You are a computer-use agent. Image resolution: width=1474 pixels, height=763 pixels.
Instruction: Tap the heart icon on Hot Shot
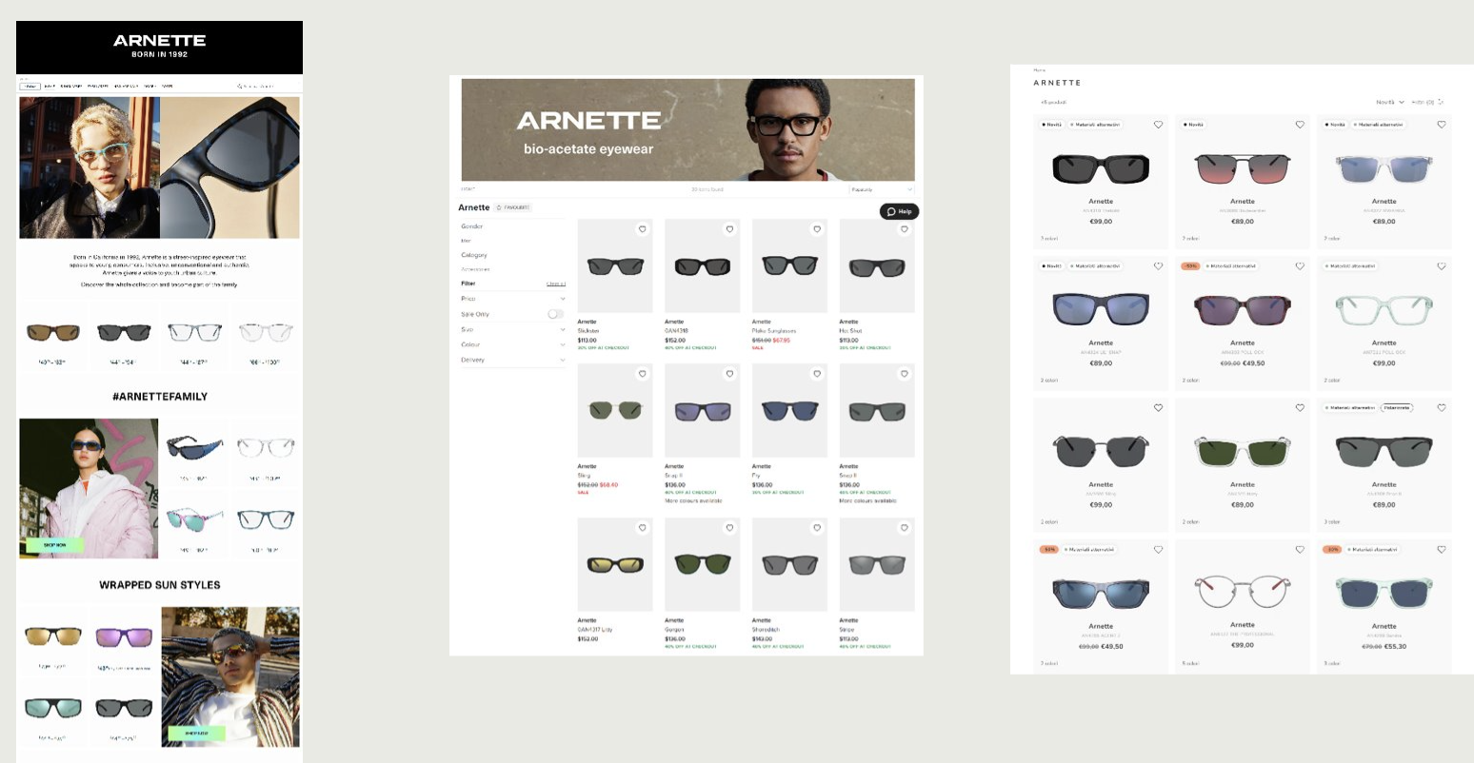click(904, 229)
